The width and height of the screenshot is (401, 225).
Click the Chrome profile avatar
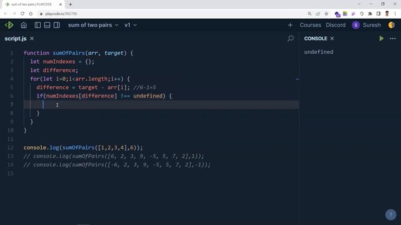(x=387, y=14)
